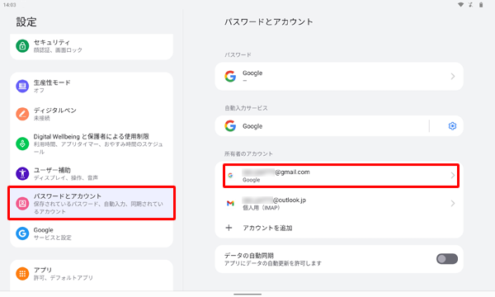This screenshot has width=495, height=297.
Task: Tap the battery status icon
Action: 481,5
